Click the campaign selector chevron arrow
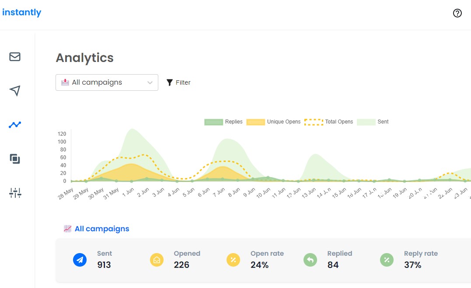Image resolution: width=471 pixels, height=288 pixels. coord(150,82)
